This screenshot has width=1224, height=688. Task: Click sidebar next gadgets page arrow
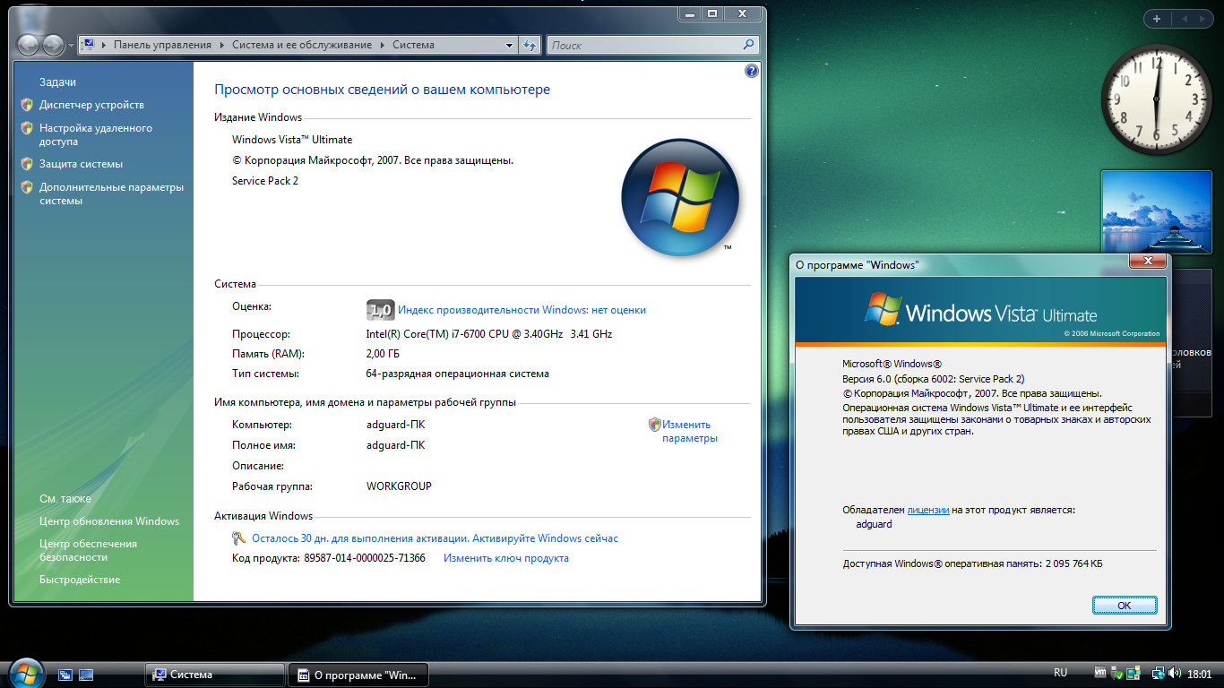1202,18
